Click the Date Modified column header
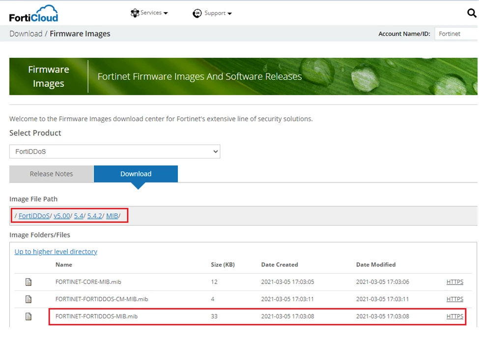 click(x=376, y=265)
